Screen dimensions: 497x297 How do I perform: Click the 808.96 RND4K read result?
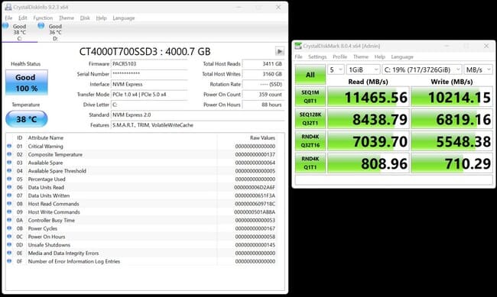coord(369,163)
